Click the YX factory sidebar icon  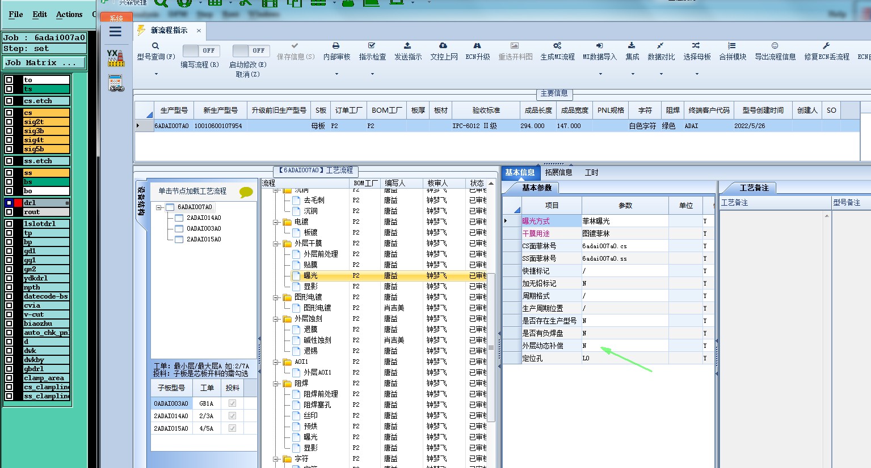pyautogui.click(x=116, y=58)
